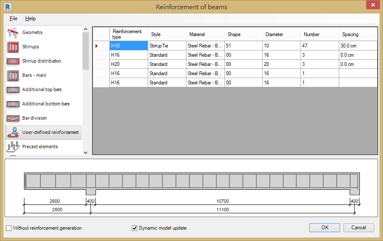Open Stirrup distribution settings icon
Viewport: 383px width, 241px height.
click(13, 61)
